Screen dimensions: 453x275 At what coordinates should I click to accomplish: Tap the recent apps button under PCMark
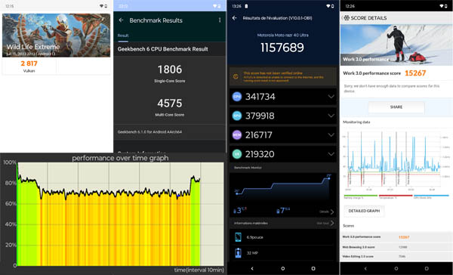click(x=427, y=269)
